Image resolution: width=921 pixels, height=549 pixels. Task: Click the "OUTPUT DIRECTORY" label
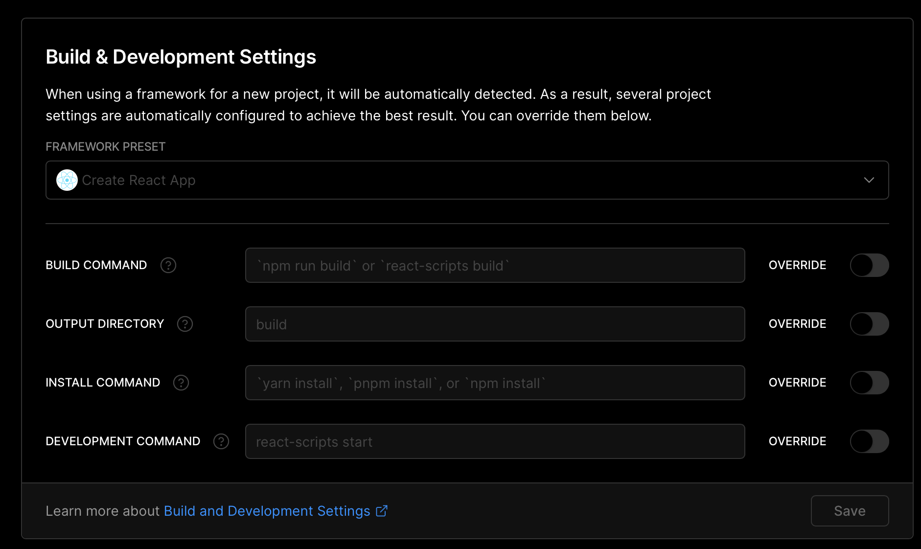tap(105, 324)
